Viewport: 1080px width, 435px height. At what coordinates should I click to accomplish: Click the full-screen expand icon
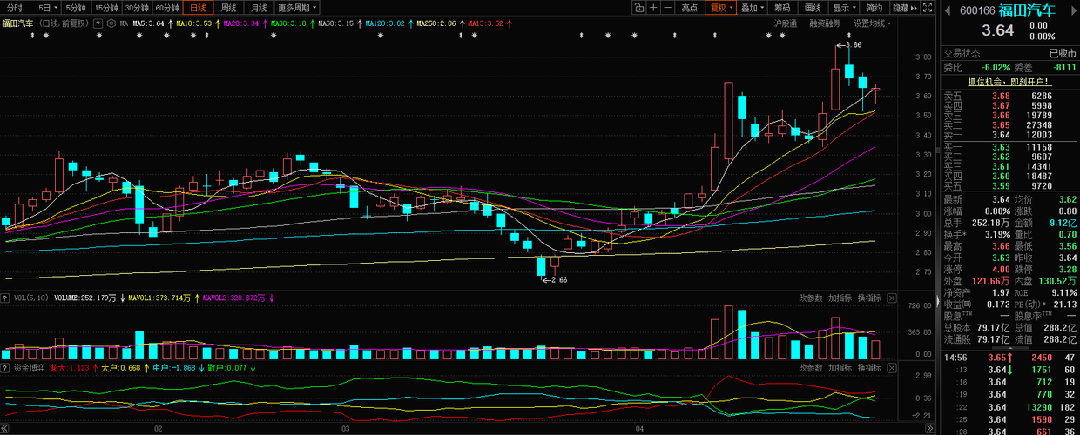(x=927, y=8)
